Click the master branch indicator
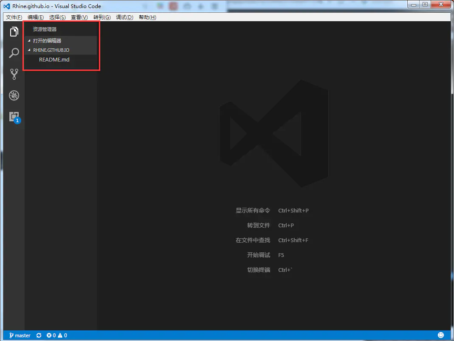Image resolution: width=454 pixels, height=341 pixels. [x=20, y=335]
